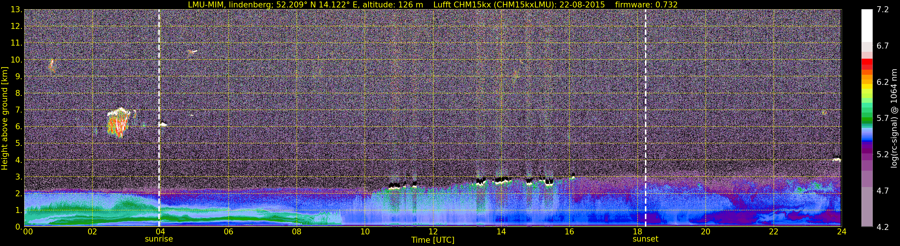The image size is (900, 246).
Task: Click the colorbar tick value '5.7'
Action: coord(883,118)
